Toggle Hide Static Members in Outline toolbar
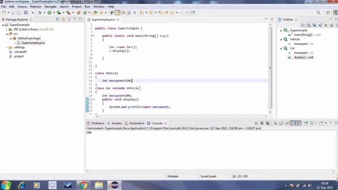338x190 pixels. pos(321,25)
